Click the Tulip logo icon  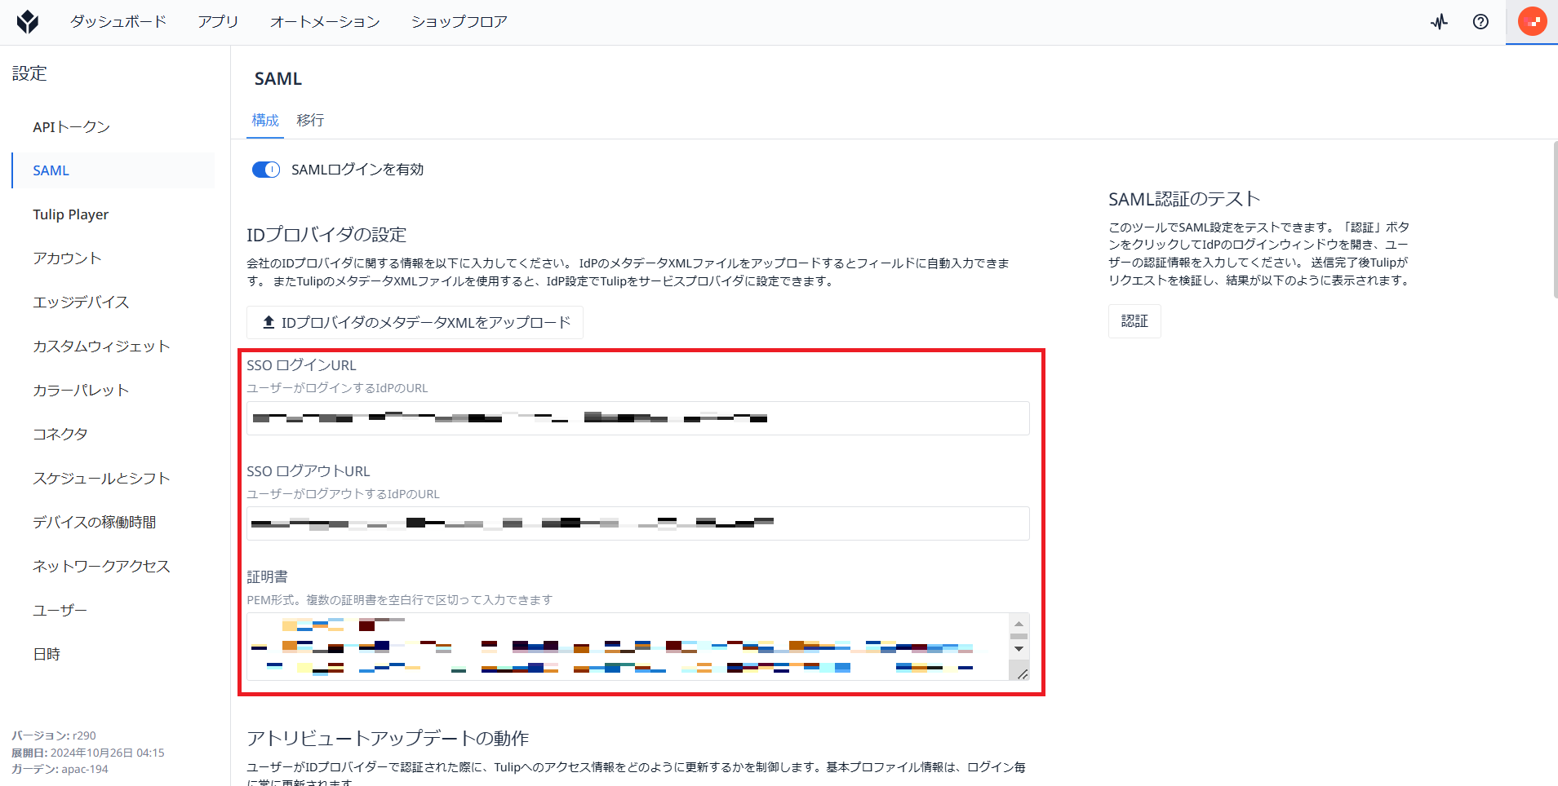(28, 22)
